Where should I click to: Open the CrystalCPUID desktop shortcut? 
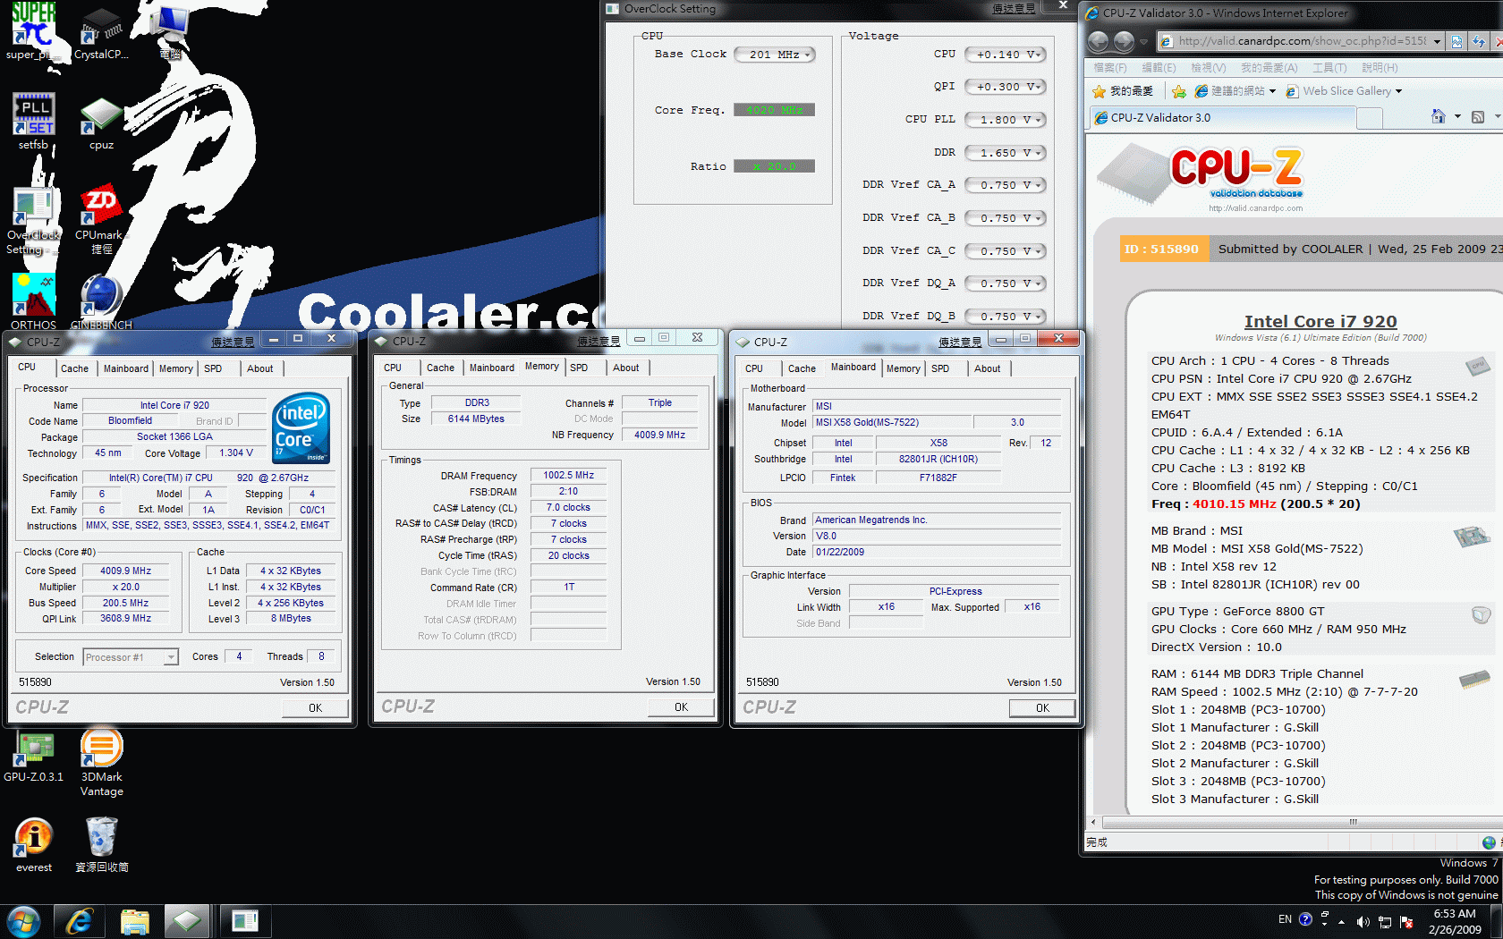[x=101, y=31]
